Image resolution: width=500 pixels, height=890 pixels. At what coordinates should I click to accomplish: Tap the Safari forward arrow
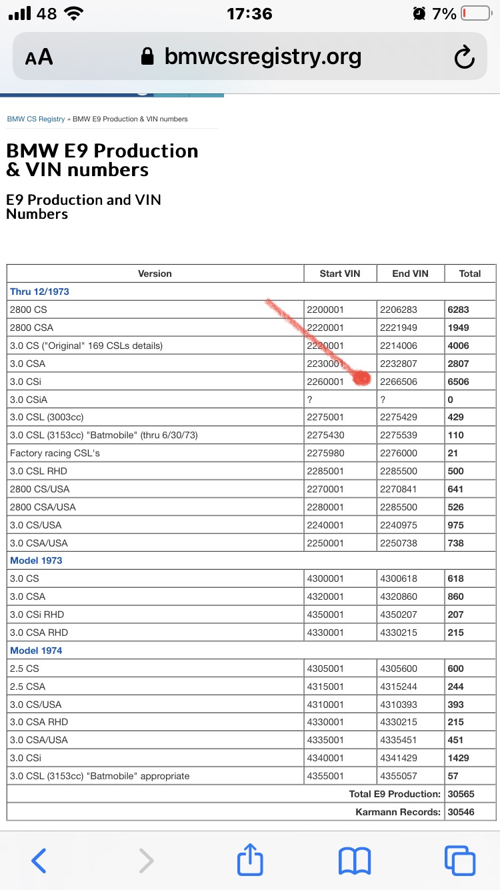146,860
